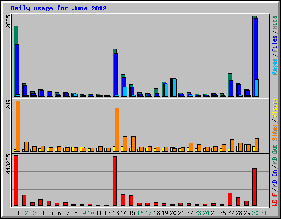The height and width of the screenshot is (219, 281).
Task: Click the cyan pages bar for day 30
Action: tap(257, 88)
